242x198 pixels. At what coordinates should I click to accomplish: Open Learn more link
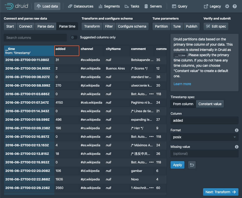point(182,84)
